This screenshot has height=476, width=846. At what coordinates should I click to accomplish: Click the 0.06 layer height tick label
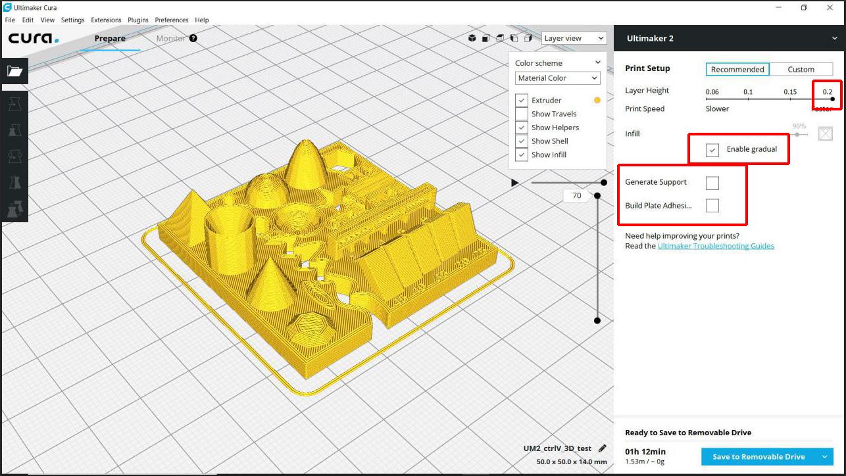(712, 92)
